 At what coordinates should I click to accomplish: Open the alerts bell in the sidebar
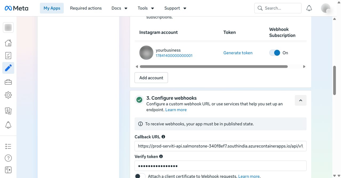tap(8, 125)
